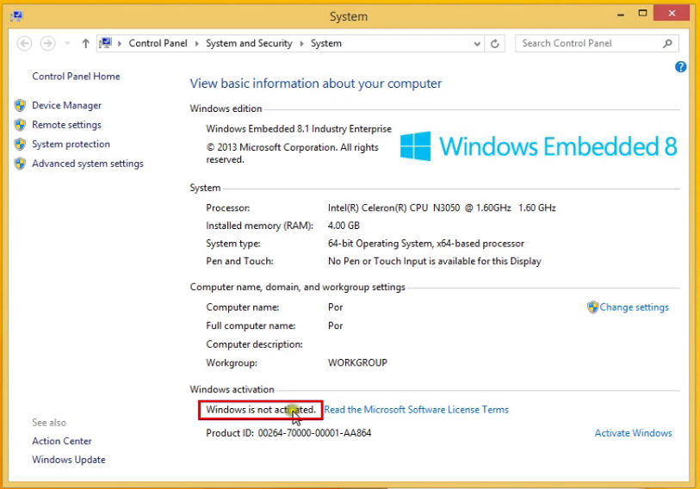Click shield icon beside Device Manager
700x489 pixels.
pos(20,105)
